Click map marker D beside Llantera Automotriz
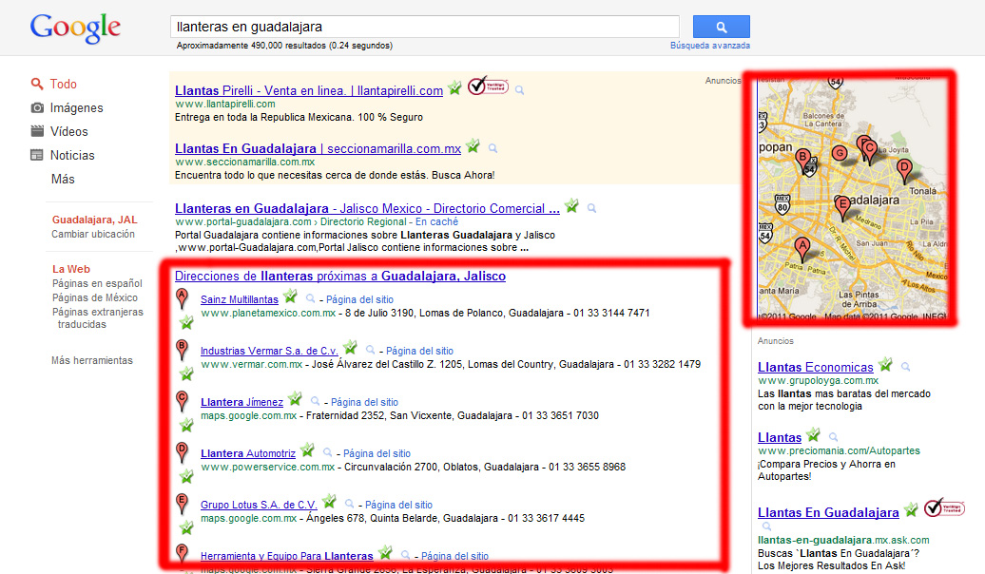985x574 pixels. (x=182, y=452)
